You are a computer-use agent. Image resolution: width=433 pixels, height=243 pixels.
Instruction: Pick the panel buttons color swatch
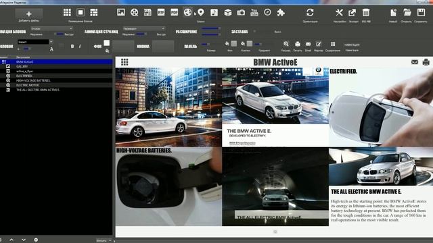coord(250,43)
